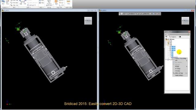Activate the 03_002:1 document window title bar

click(49, 10)
